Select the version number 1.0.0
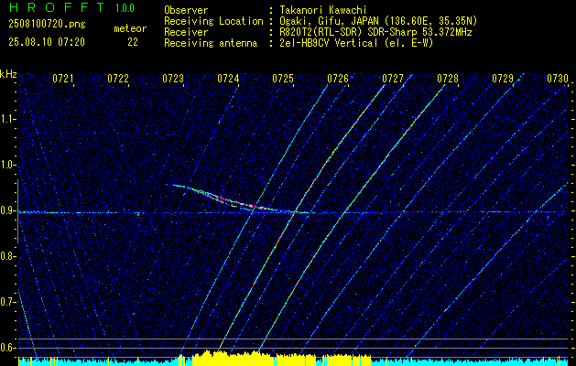Image resolution: width=576 pixels, height=366 pixels. point(125,8)
